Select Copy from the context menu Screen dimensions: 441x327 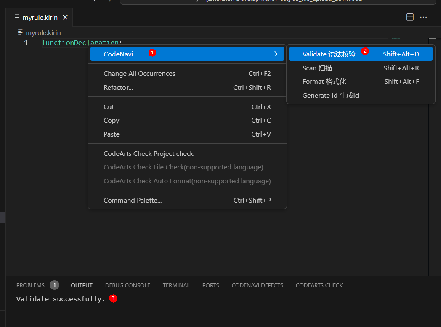(x=111, y=121)
